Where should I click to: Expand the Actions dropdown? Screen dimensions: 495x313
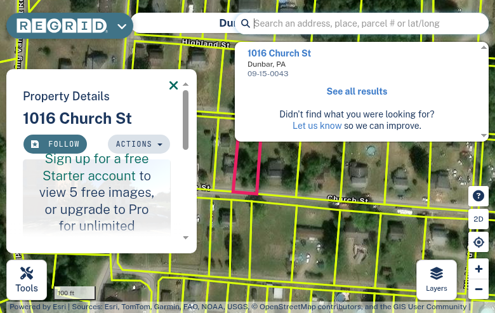pos(139,144)
